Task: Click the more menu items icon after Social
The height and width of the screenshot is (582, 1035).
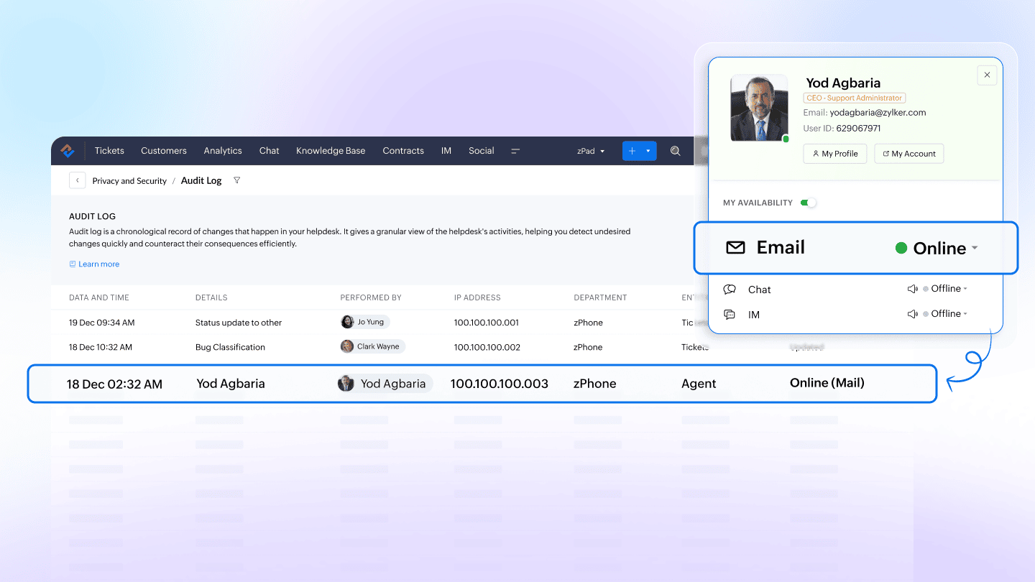Action: pyautogui.click(x=515, y=151)
